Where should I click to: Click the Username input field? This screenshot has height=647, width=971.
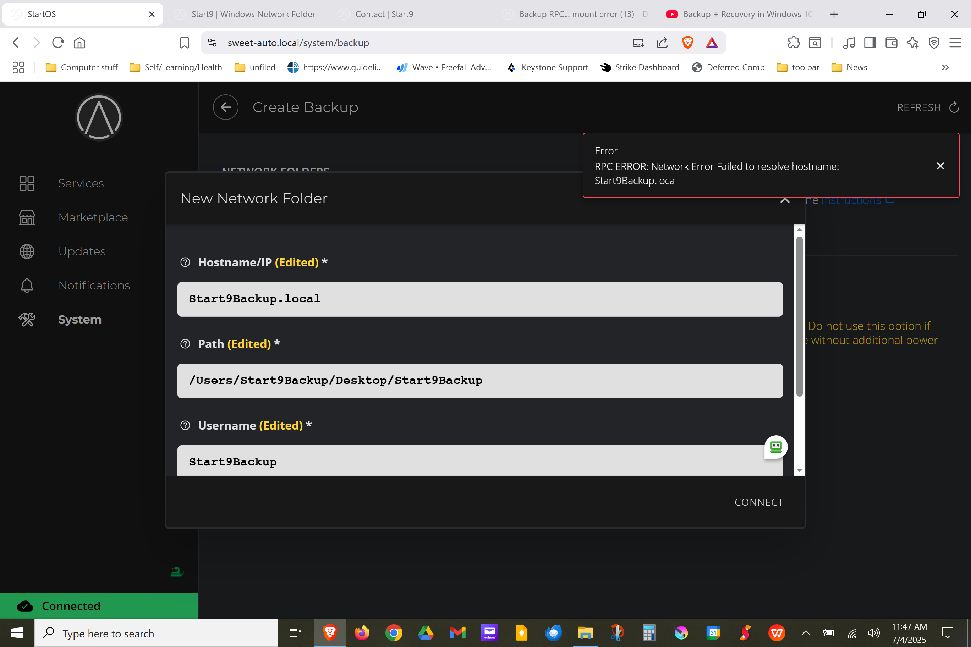tap(480, 461)
